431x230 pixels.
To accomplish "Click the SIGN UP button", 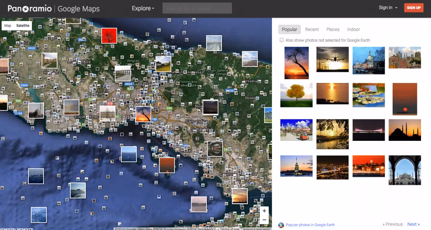I will [x=413, y=8].
